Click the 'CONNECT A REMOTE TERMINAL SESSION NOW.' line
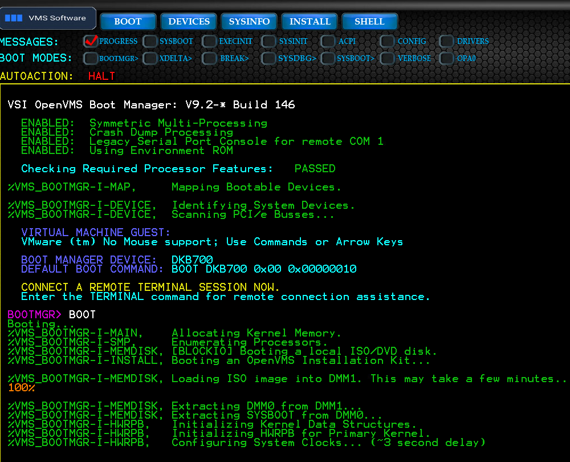 coord(150,287)
